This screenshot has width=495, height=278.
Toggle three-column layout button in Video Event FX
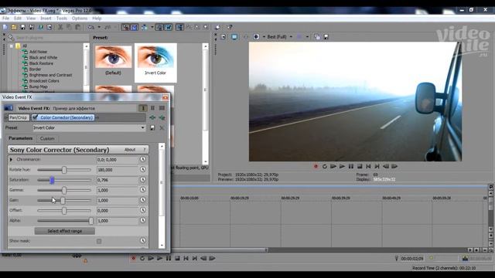point(162,108)
